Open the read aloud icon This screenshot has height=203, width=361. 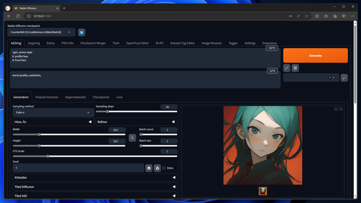point(298,16)
